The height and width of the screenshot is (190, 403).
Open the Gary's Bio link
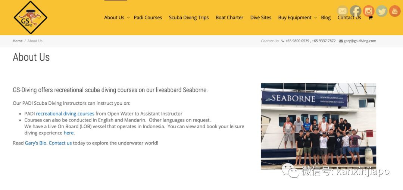coord(35,143)
